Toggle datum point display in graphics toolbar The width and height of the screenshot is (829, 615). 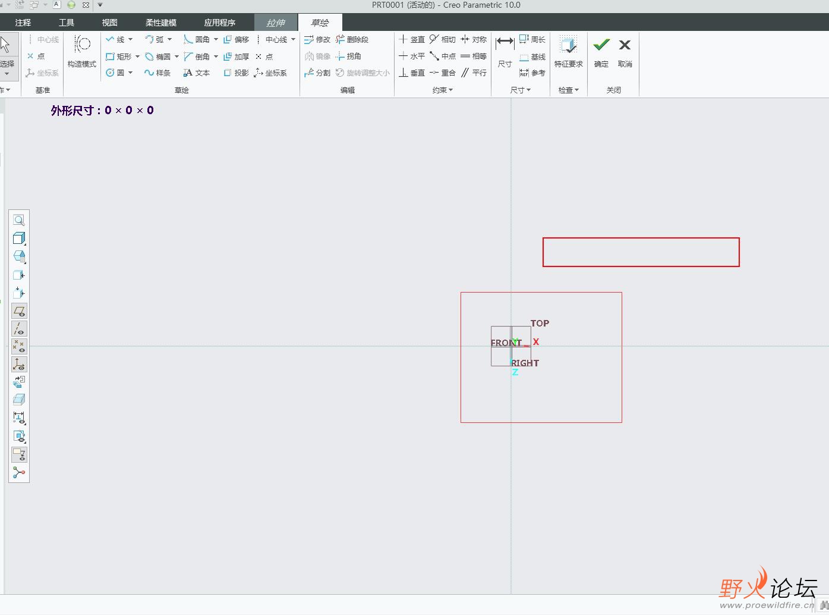(x=19, y=346)
